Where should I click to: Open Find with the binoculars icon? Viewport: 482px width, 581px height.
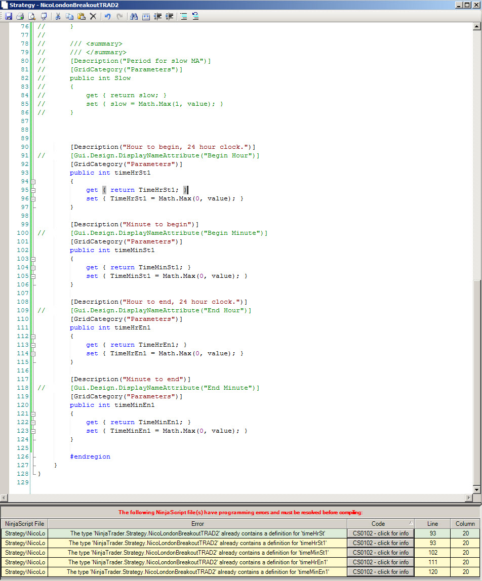click(x=134, y=16)
